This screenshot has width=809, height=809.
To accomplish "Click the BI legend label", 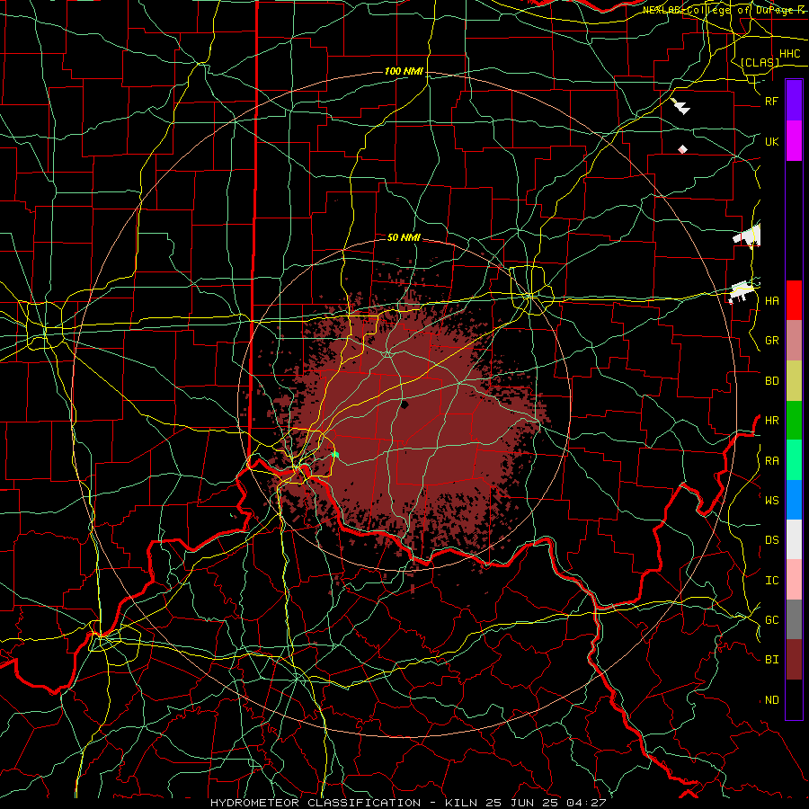I will click(771, 660).
